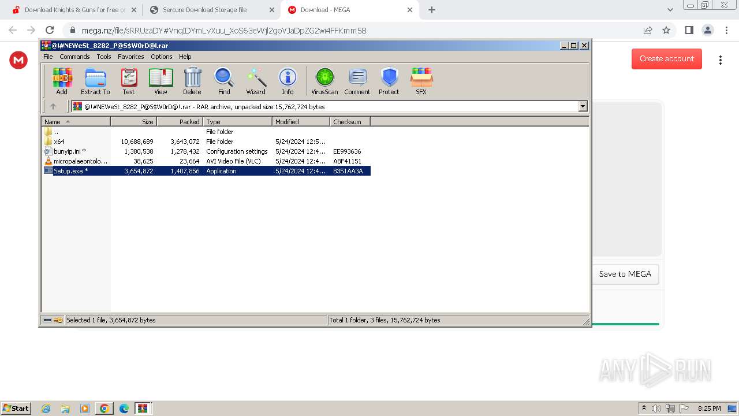
Task: Run VirusScan on the archive
Action: coord(324,81)
